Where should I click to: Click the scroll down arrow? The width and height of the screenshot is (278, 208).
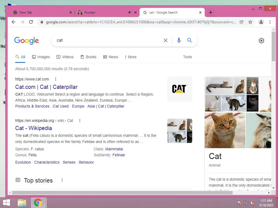click(273, 188)
